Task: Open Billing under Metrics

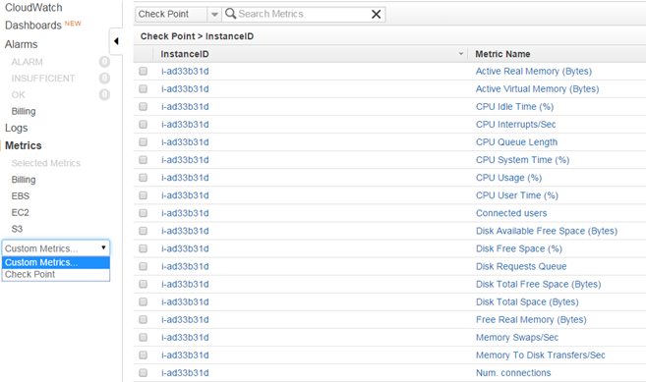Action: (24, 180)
